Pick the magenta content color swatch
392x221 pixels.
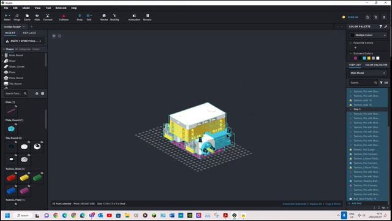pyautogui.click(x=355, y=58)
